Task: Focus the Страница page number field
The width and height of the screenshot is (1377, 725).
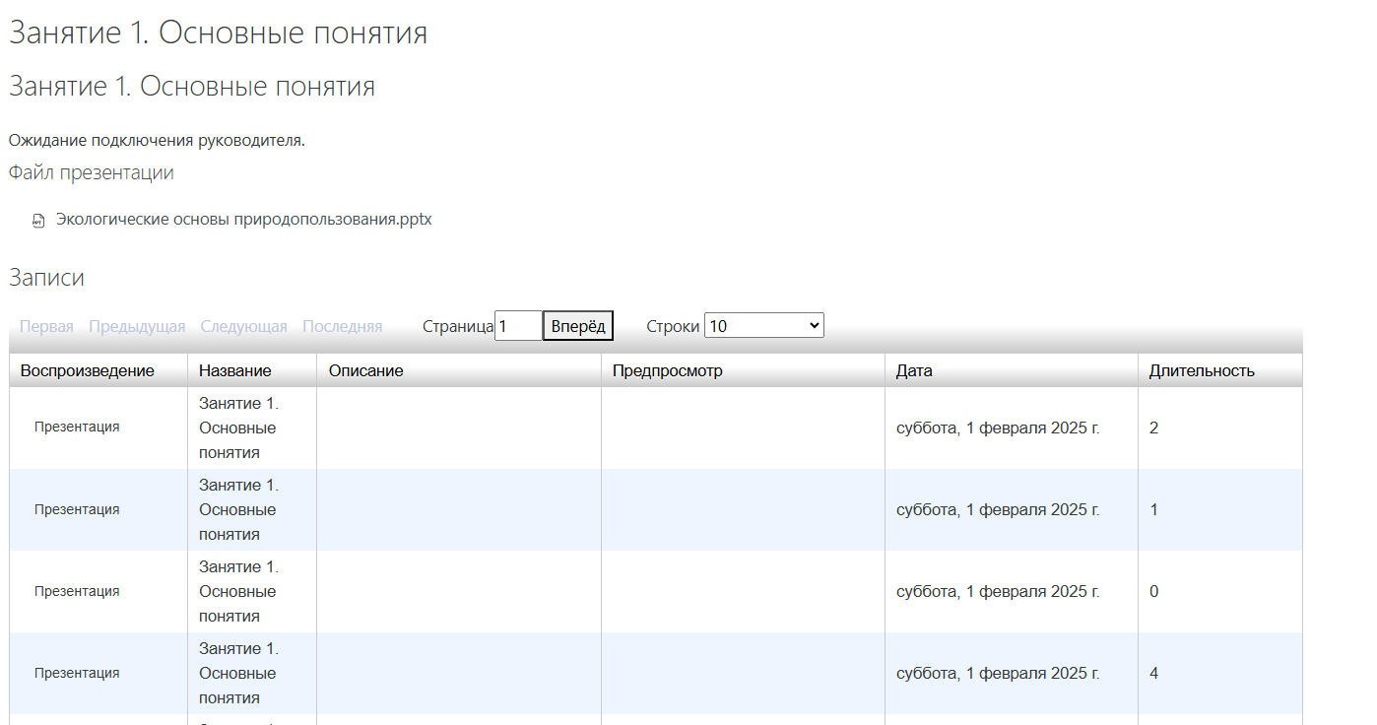Action: pos(518,326)
